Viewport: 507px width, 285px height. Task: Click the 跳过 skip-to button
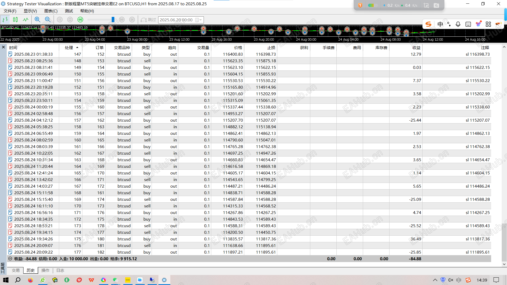click(x=148, y=20)
